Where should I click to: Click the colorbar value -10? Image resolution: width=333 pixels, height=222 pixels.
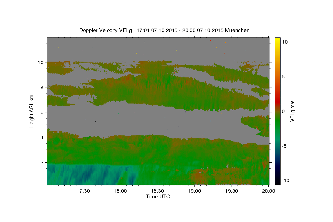point(285,181)
